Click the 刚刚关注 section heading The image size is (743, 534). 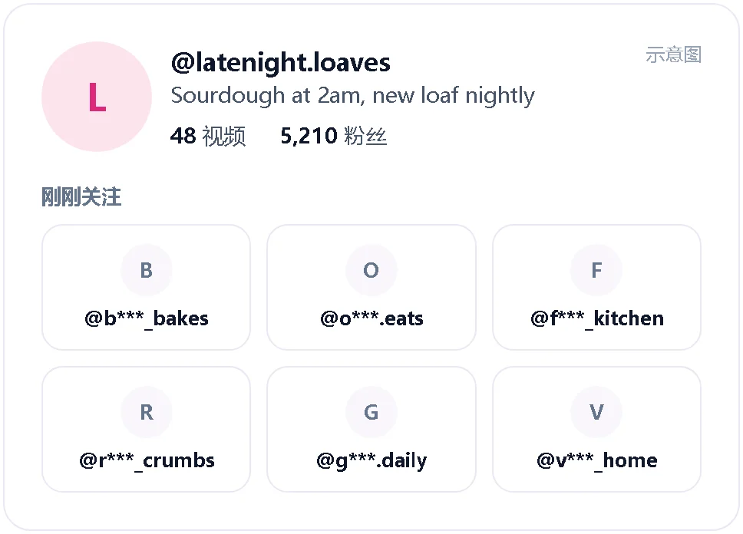click(81, 196)
